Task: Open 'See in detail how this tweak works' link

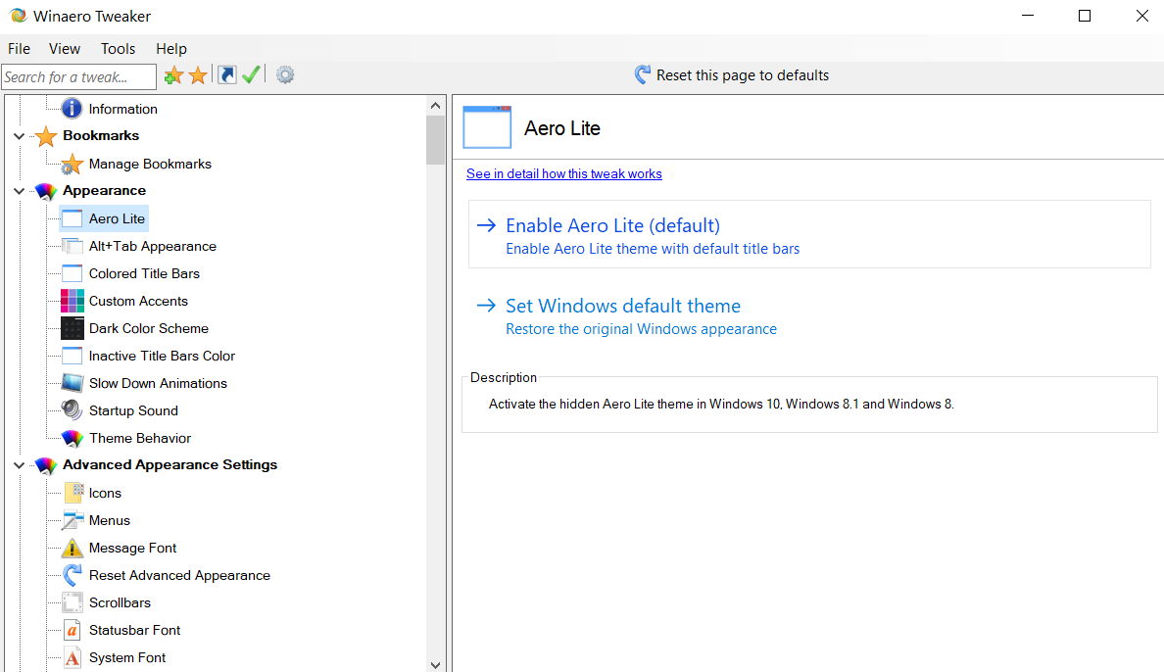Action: click(x=563, y=173)
